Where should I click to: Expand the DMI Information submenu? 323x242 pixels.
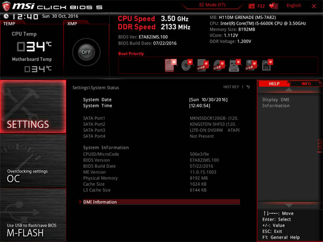(161, 202)
